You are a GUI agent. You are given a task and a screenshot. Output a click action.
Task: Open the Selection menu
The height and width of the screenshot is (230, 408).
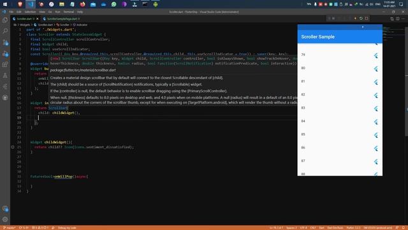click(30, 12)
